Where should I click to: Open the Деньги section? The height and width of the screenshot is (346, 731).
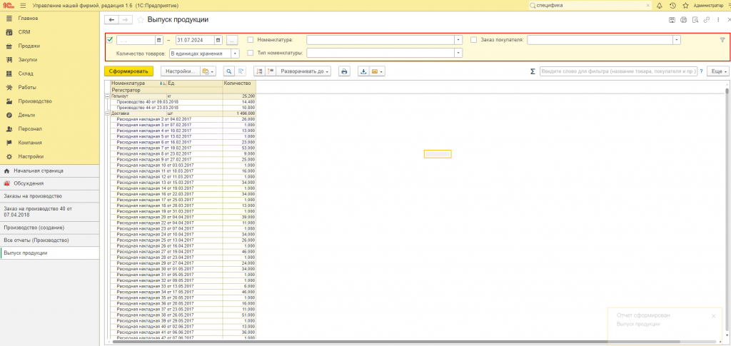[x=49, y=115]
